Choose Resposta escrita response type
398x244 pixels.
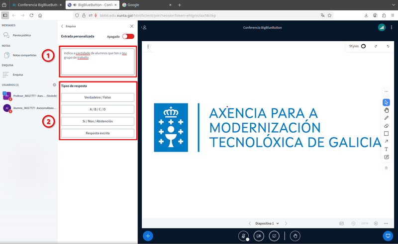98,133
